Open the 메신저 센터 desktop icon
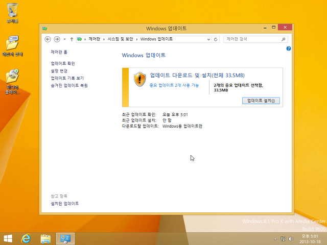This screenshot has width=327, height=245. 12,46
